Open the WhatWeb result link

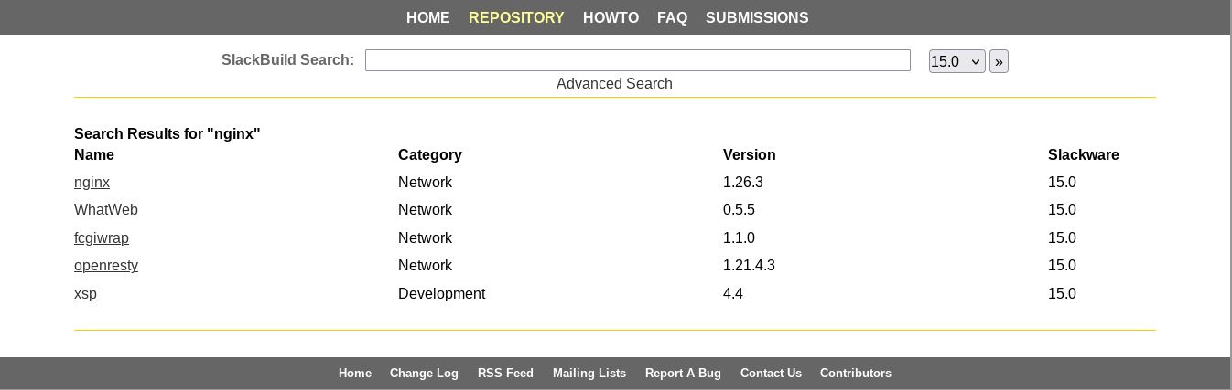[106, 209]
